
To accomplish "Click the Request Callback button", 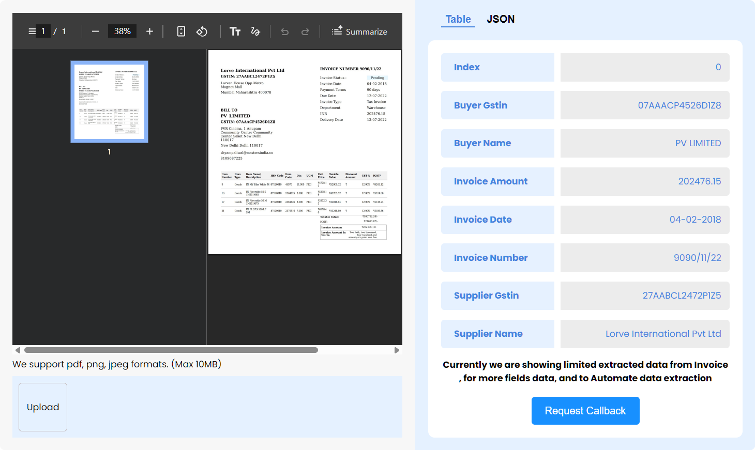I will click(585, 411).
